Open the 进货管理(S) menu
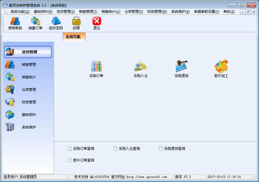 pos(66,12)
